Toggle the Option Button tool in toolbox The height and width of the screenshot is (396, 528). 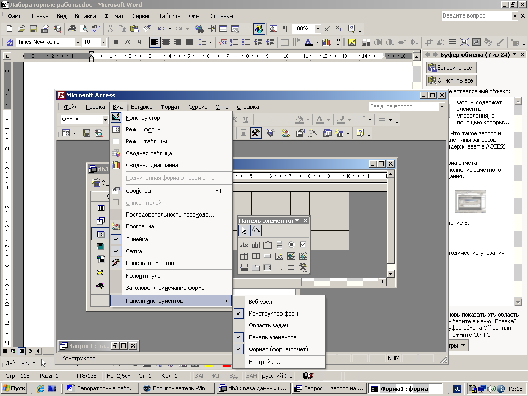click(x=291, y=245)
